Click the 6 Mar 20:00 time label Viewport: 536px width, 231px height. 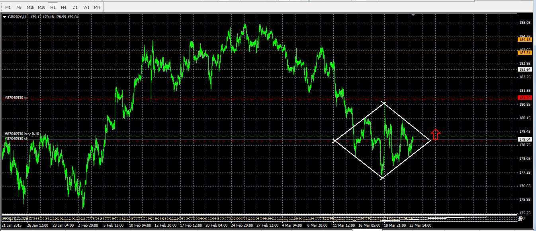pyautogui.click(x=317, y=225)
